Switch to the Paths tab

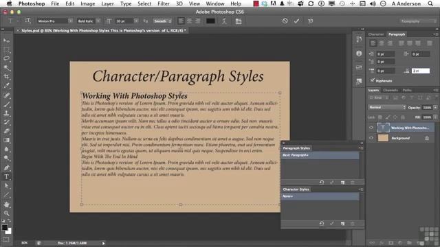pyautogui.click(x=407, y=90)
